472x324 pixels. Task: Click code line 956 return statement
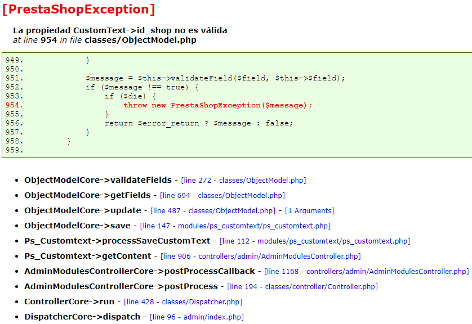[x=199, y=123]
